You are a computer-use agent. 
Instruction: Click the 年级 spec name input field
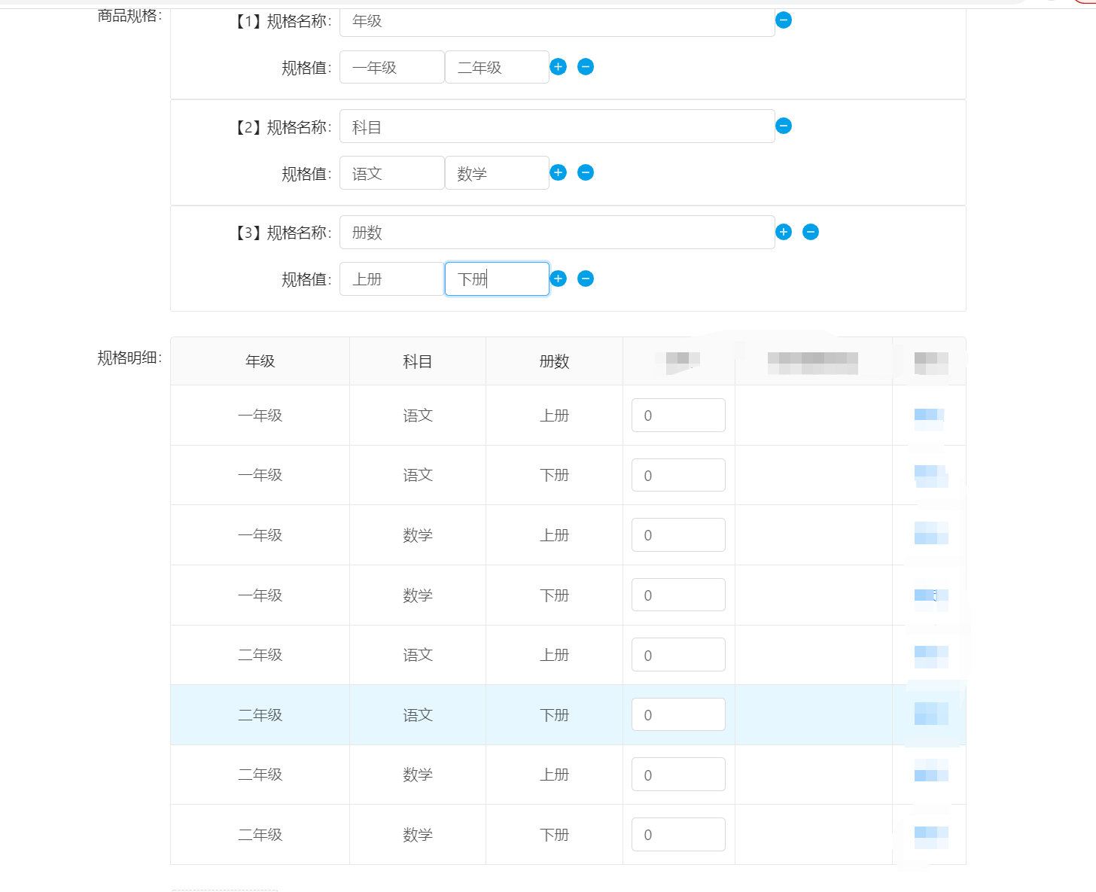[557, 22]
